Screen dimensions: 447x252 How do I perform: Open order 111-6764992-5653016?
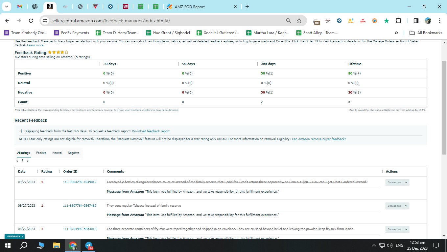pos(80,229)
